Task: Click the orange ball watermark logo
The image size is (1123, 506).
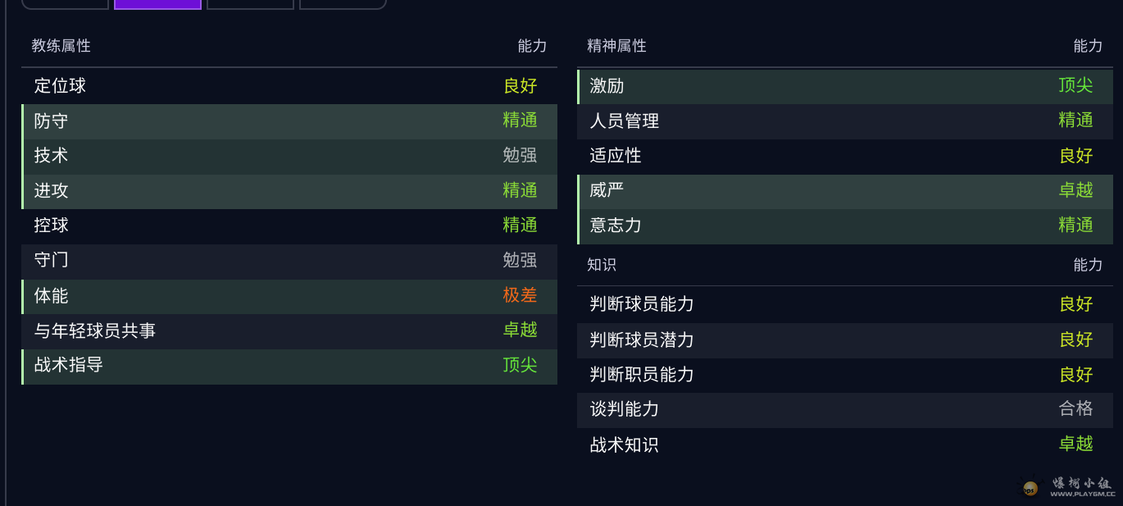Action: 1030,489
